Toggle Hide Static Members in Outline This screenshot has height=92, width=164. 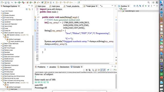pyautogui.click(x=143, y=6)
